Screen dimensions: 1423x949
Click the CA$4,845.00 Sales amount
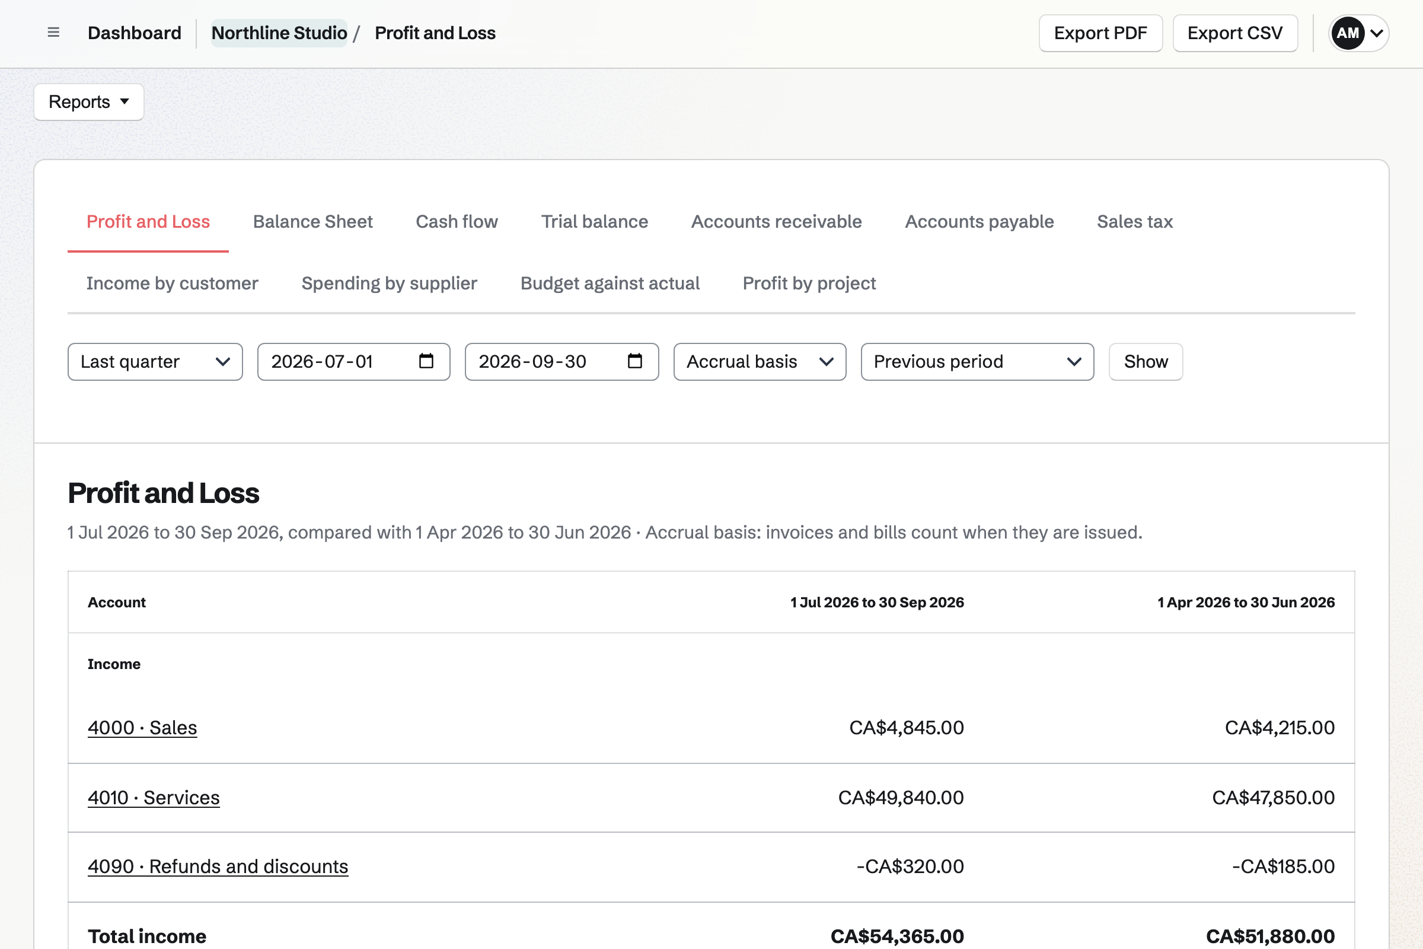[x=907, y=728]
